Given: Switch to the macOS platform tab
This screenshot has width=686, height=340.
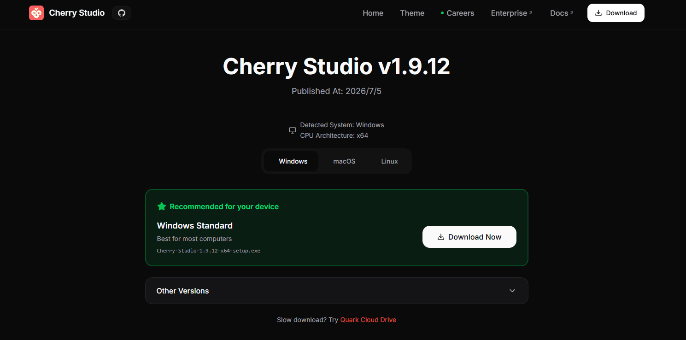Looking at the screenshot, I should point(344,161).
